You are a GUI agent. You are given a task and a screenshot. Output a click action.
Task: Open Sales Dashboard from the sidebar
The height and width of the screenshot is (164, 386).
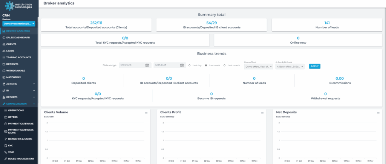pos(18,38)
